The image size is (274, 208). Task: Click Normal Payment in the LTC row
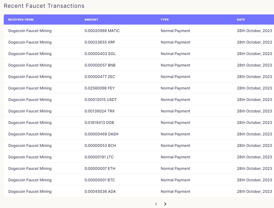pos(175,157)
